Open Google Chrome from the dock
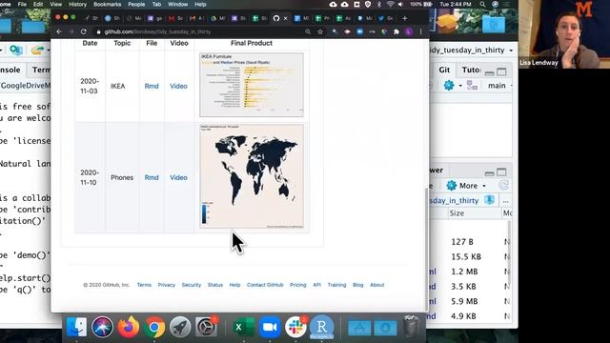 click(x=154, y=328)
